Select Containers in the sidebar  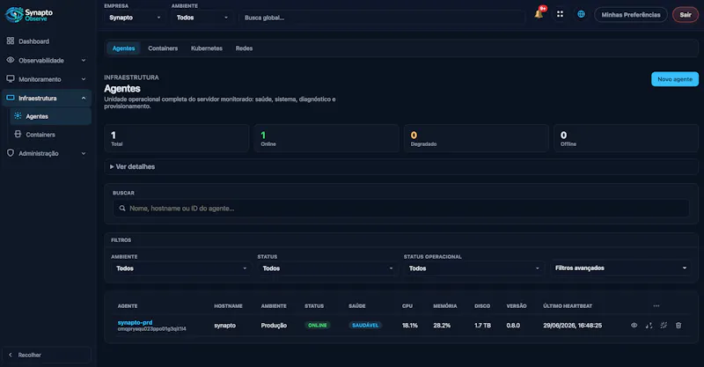(x=51, y=135)
